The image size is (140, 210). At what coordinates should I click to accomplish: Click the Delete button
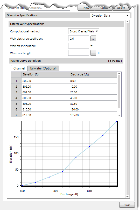(121, 8)
